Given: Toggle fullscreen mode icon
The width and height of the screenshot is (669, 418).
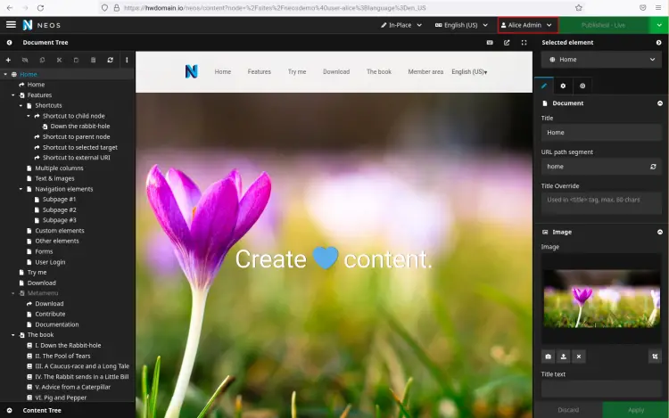Looking at the screenshot, I should (x=524, y=43).
